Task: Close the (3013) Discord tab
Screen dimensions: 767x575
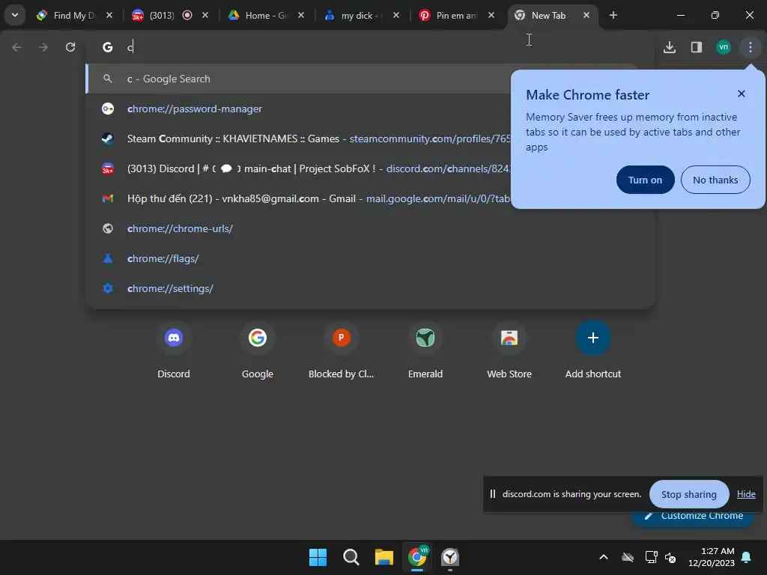Action: click(x=205, y=16)
